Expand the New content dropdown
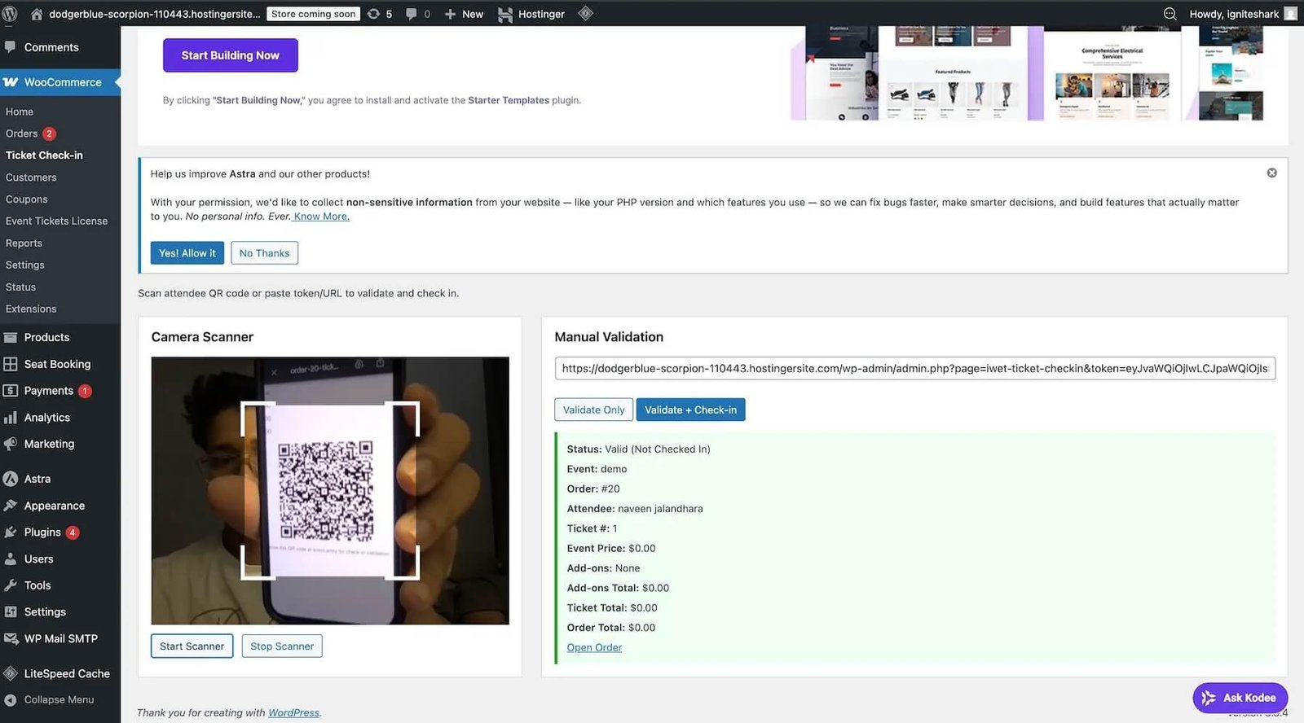This screenshot has width=1304, height=723. point(464,14)
